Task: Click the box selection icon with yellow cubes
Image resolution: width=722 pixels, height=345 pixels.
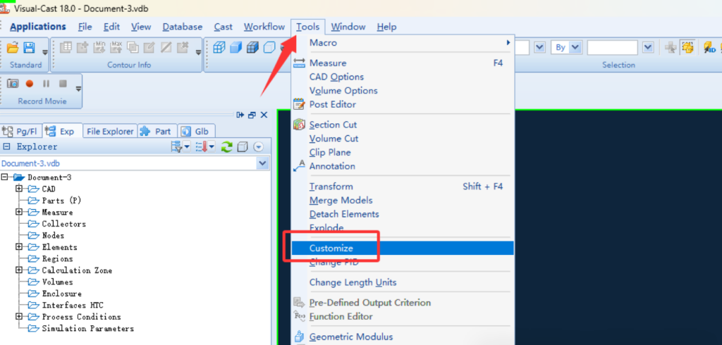Action: pos(687,48)
